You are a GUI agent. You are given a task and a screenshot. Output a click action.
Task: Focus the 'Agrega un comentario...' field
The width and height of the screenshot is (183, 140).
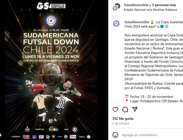point(140,135)
